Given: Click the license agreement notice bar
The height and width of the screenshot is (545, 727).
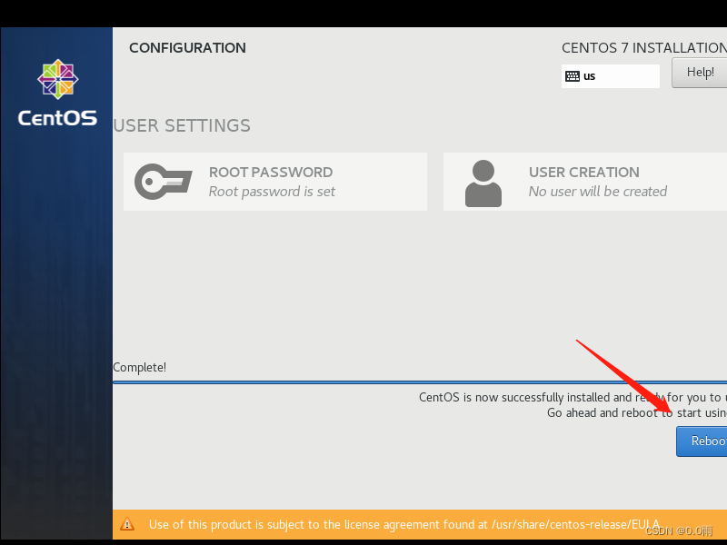Looking at the screenshot, I should [x=420, y=524].
